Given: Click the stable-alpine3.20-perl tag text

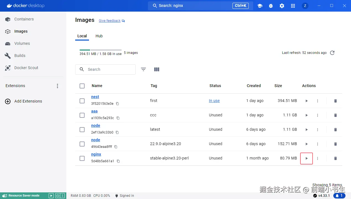Looking at the screenshot, I should click(169, 158).
